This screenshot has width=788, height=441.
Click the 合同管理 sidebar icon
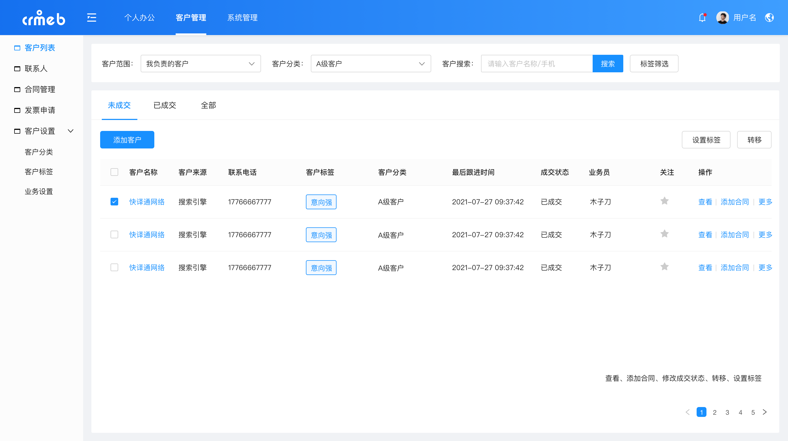(17, 89)
